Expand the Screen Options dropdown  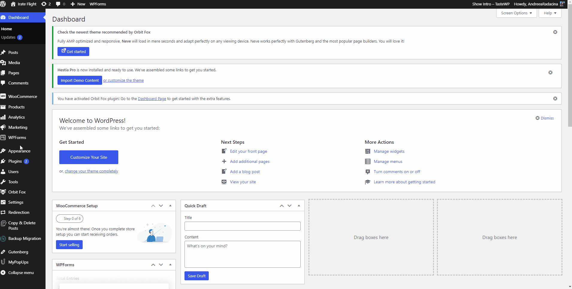coord(516,13)
